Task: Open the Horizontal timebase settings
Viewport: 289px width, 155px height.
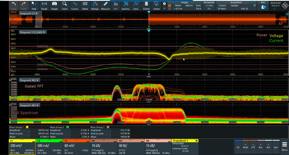Action: pos(209,5)
